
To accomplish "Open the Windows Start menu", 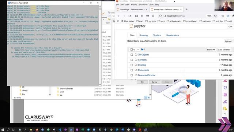I will coord(3,129).
